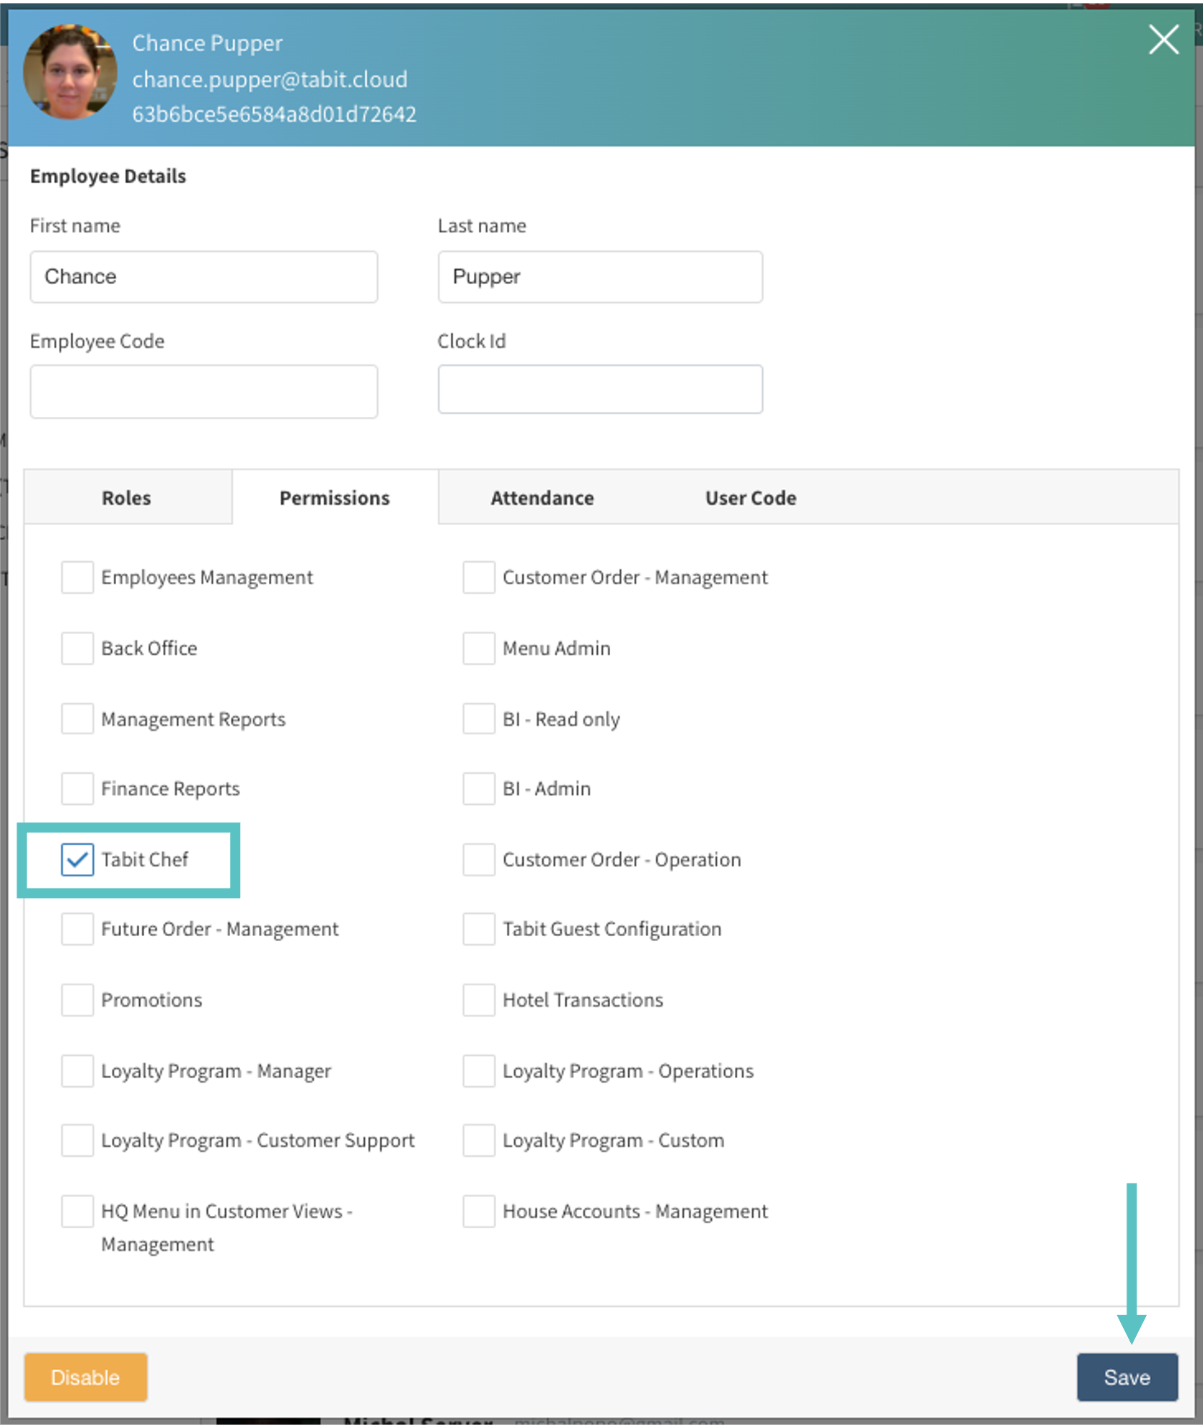
Task: Tick the Back Office permission
Action: coord(77,648)
